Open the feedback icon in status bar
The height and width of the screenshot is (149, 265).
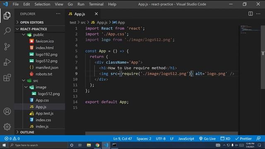tap(258, 139)
